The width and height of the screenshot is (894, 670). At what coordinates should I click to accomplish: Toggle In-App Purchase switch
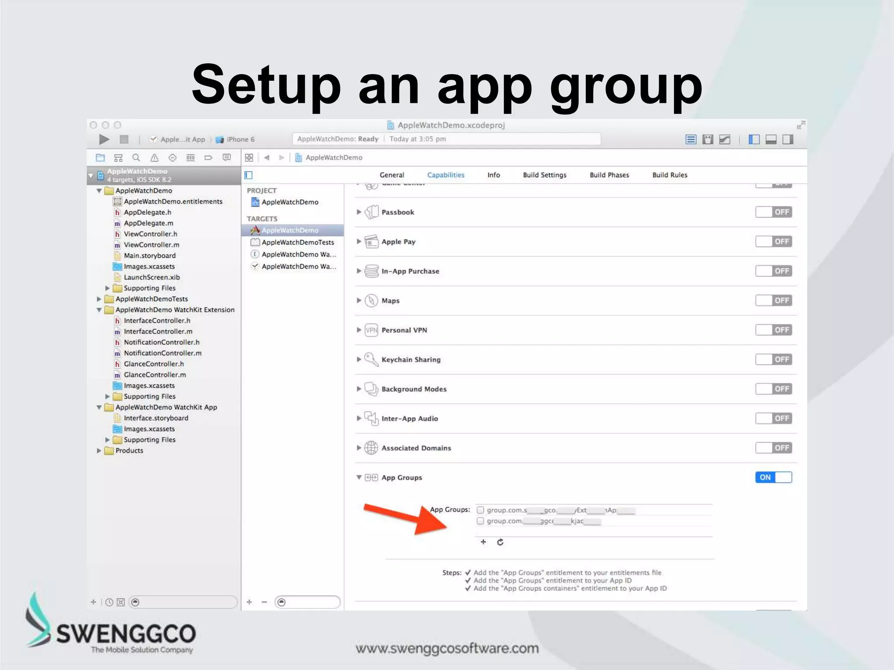click(774, 271)
